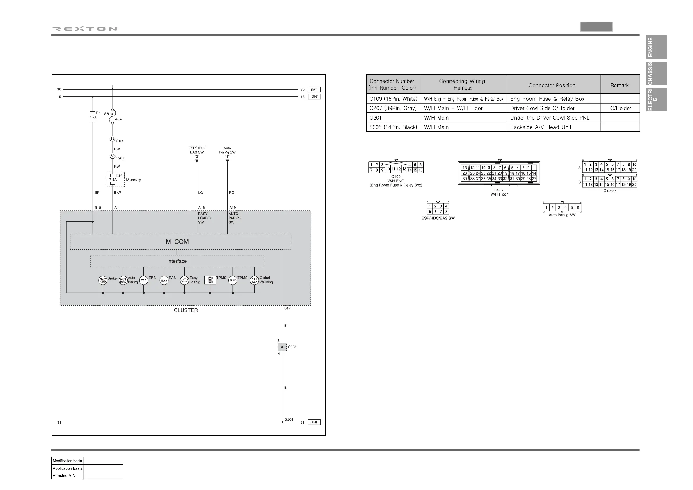Click the LG wire color label

[x=200, y=193]
